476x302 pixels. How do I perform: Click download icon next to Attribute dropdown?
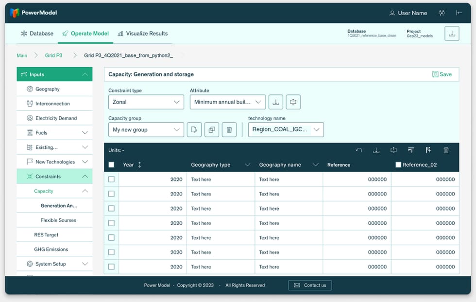276,102
